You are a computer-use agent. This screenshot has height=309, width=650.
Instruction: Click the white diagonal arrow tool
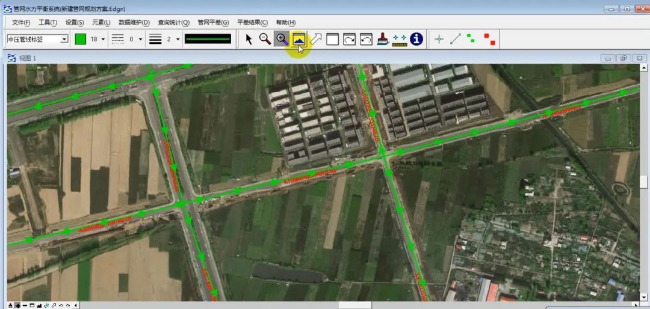315,39
